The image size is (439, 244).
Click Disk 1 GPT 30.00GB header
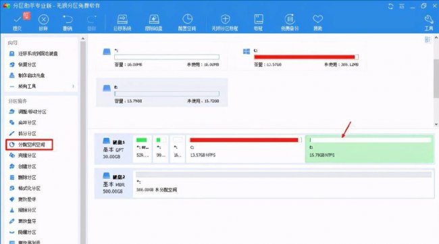[x=113, y=149]
